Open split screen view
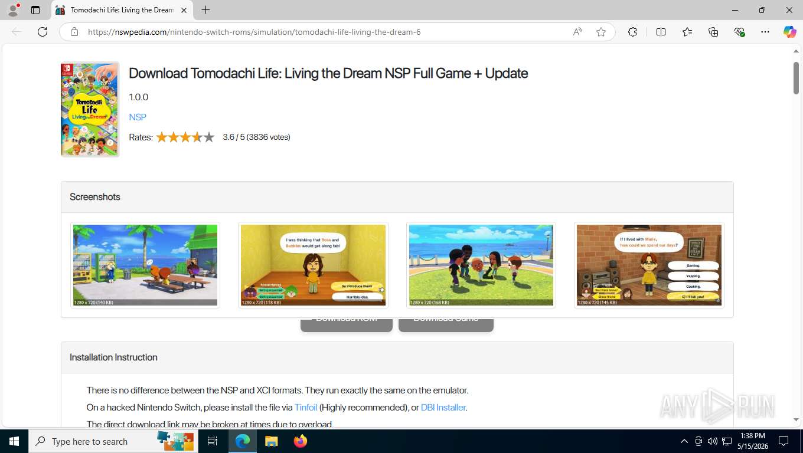 pos(661,32)
